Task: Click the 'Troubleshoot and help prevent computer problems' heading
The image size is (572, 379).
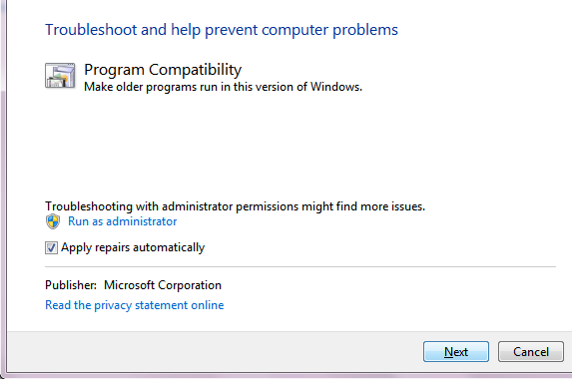Action: (222, 30)
